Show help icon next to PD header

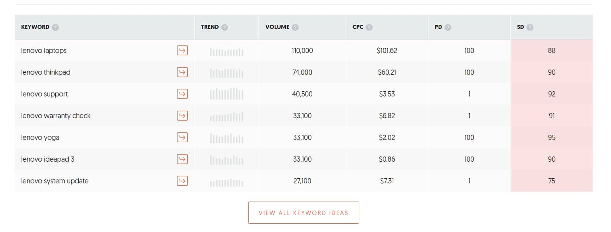pyautogui.click(x=448, y=27)
